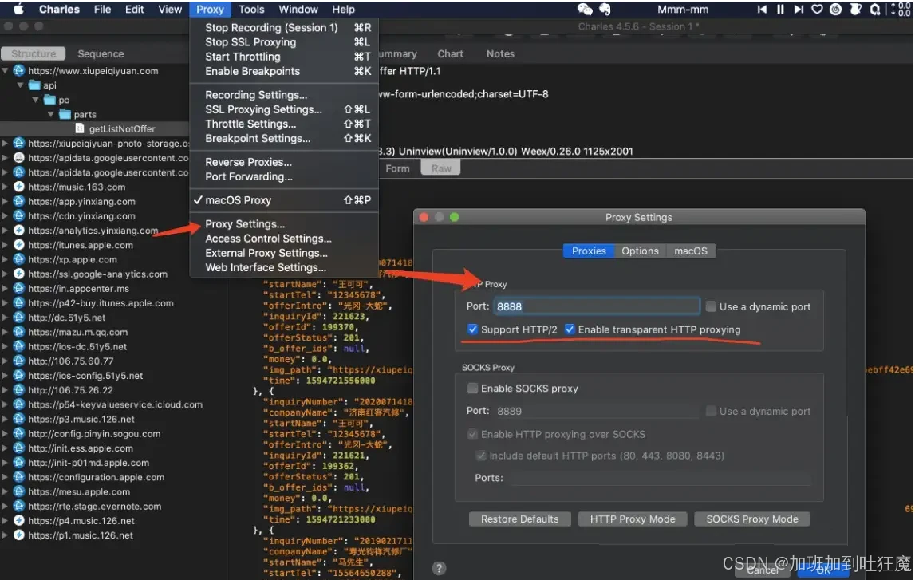Pause music playback from the menu bar
915x580 pixels.
pyautogui.click(x=780, y=10)
